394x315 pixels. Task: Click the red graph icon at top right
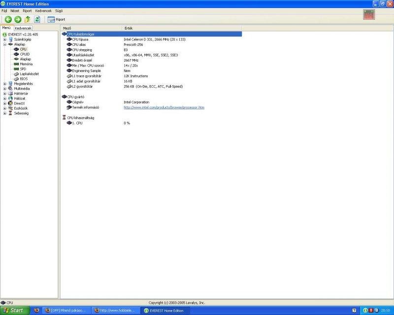(x=369, y=14)
